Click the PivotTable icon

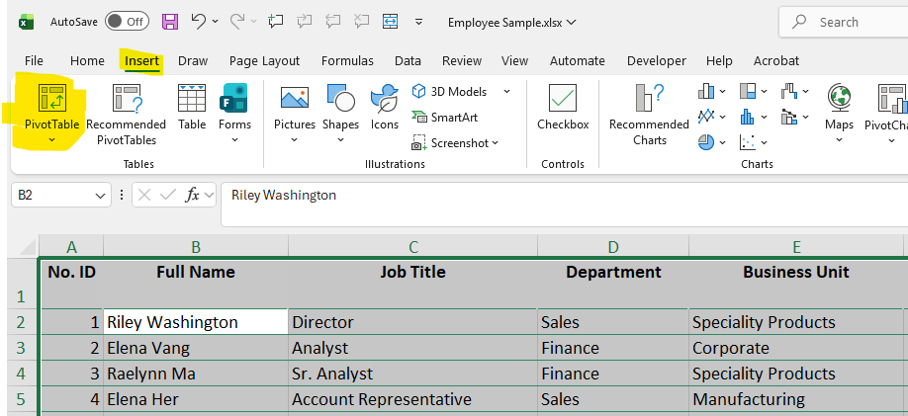coord(50,100)
